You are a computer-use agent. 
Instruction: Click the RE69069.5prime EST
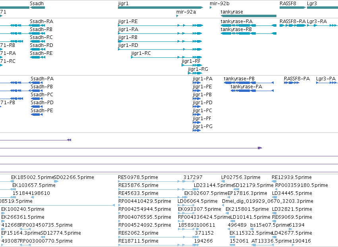[274, 221]
